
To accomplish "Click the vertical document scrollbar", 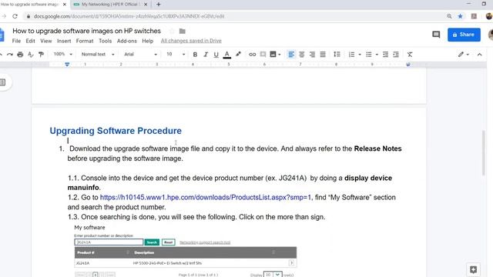I will (484, 152).
